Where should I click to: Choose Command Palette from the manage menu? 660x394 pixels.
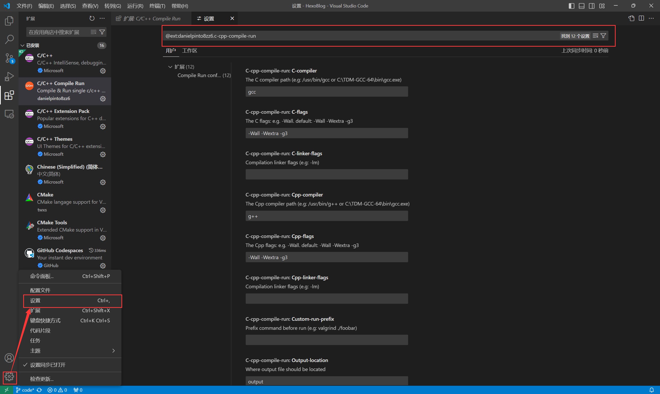click(70, 276)
